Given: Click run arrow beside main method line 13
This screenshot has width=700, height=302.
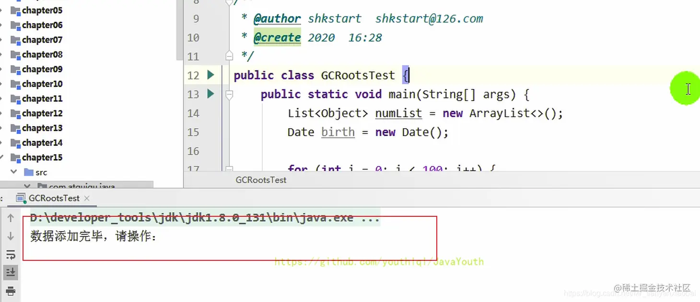Looking at the screenshot, I should (x=210, y=94).
